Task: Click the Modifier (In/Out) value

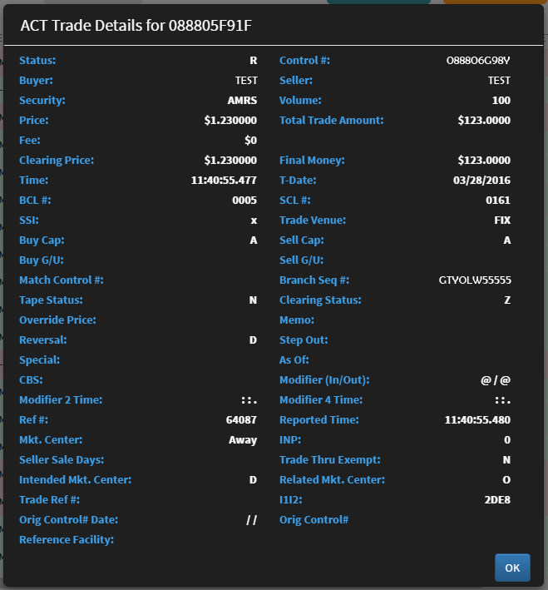Action: point(496,380)
